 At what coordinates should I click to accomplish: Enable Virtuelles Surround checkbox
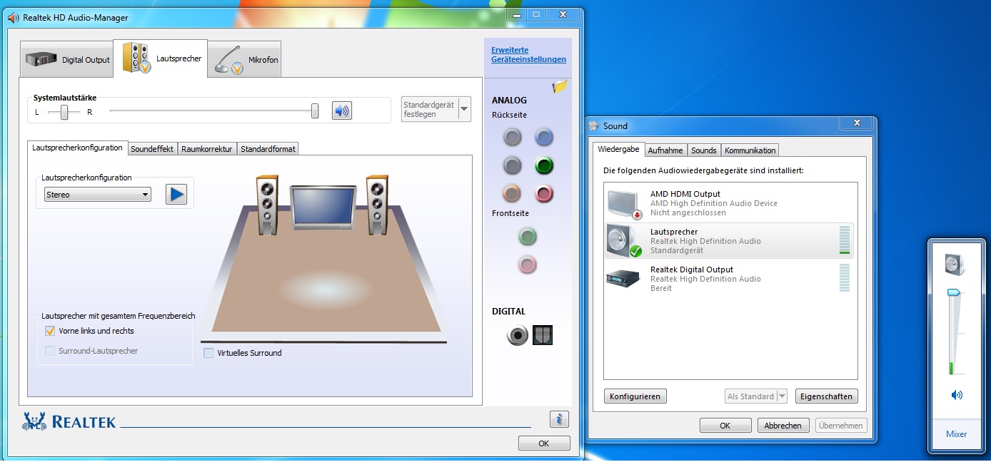point(208,353)
